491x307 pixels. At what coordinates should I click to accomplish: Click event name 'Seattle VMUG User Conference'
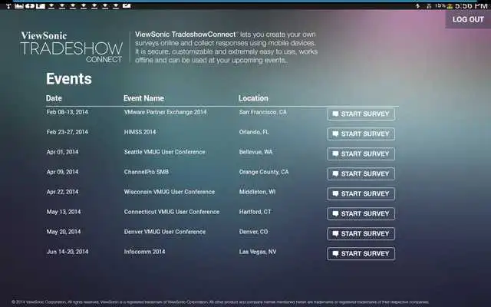click(x=165, y=152)
